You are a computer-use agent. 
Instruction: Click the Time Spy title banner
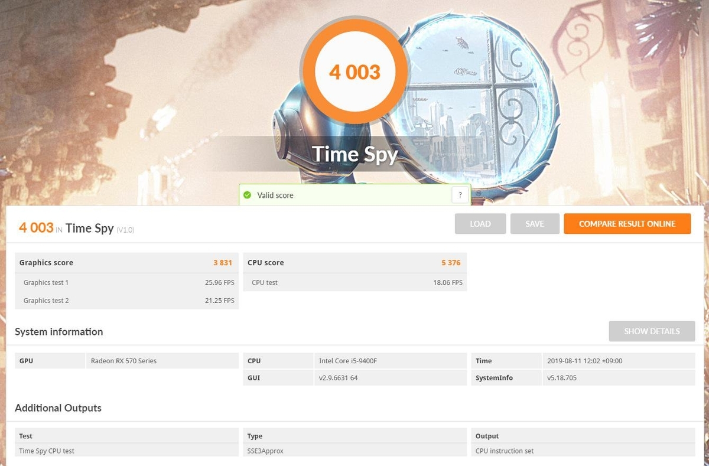pos(354,154)
